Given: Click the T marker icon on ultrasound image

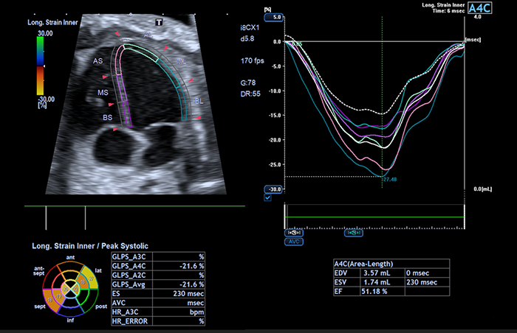Looking at the screenshot, I should coord(159,22).
